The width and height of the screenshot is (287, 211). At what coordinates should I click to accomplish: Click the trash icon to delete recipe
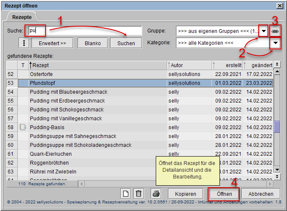(x=138, y=194)
